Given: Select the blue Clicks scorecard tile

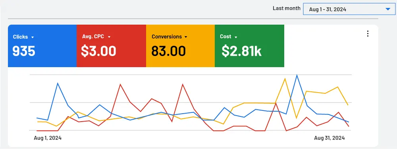Looking at the screenshot, I should (x=42, y=46).
